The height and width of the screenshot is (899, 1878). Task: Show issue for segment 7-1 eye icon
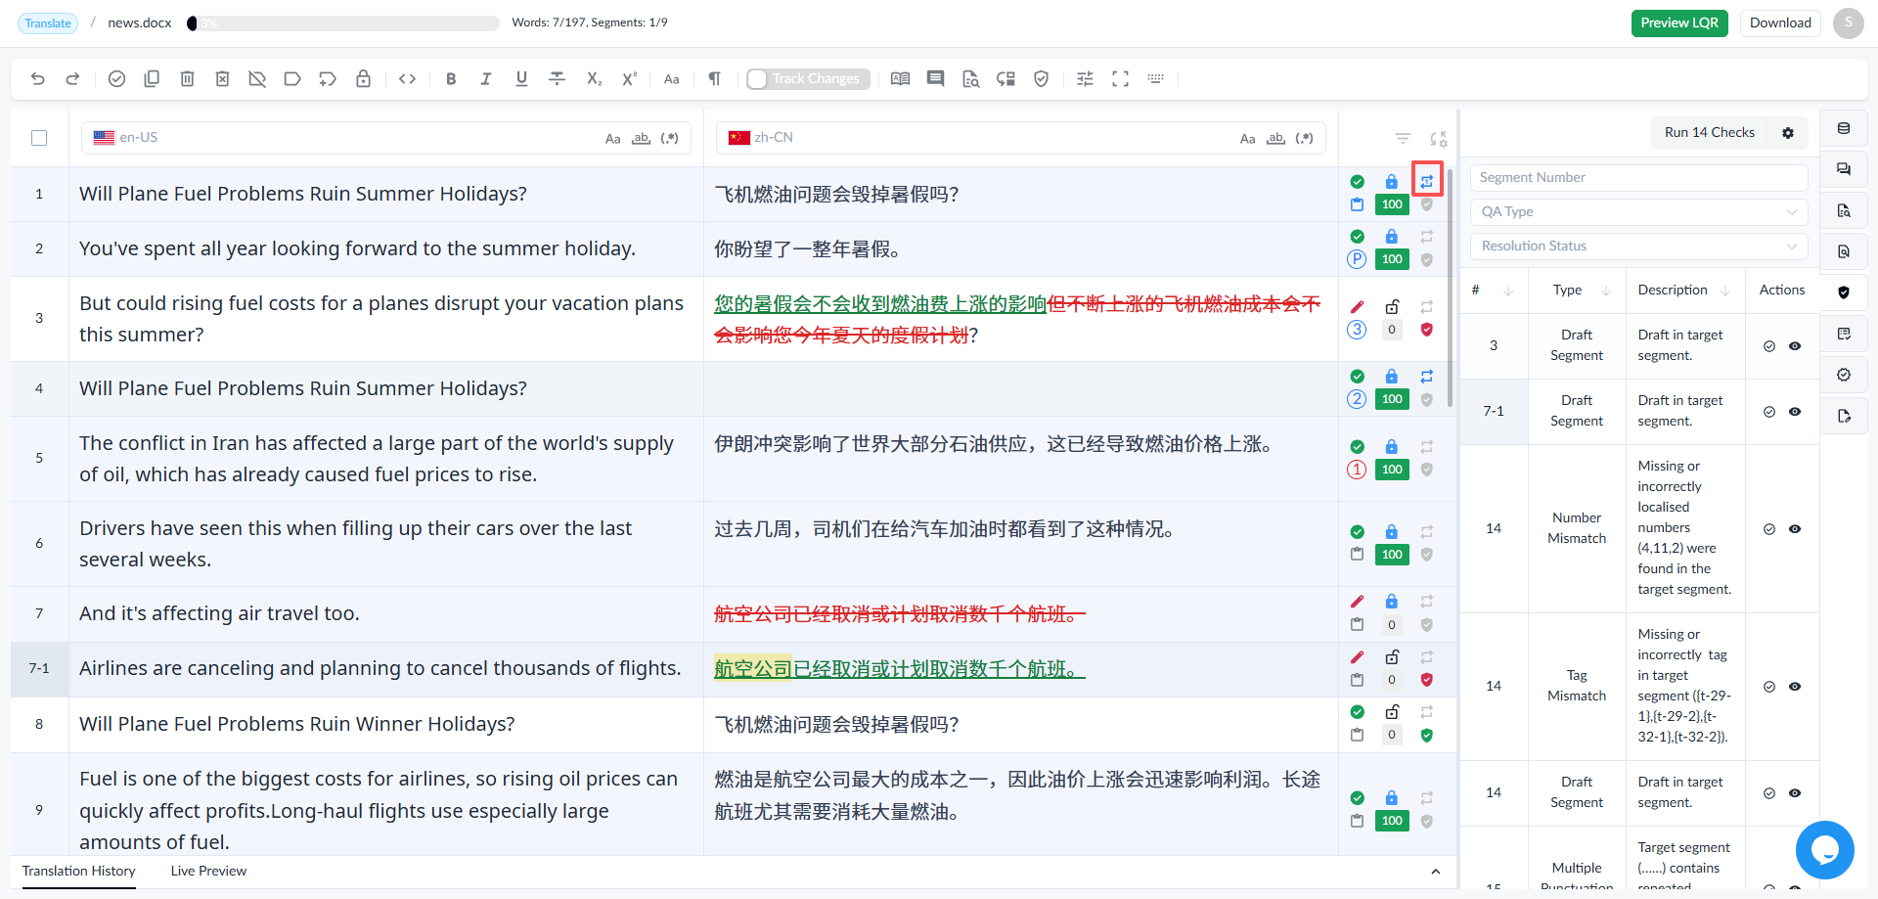(x=1795, y=412)
